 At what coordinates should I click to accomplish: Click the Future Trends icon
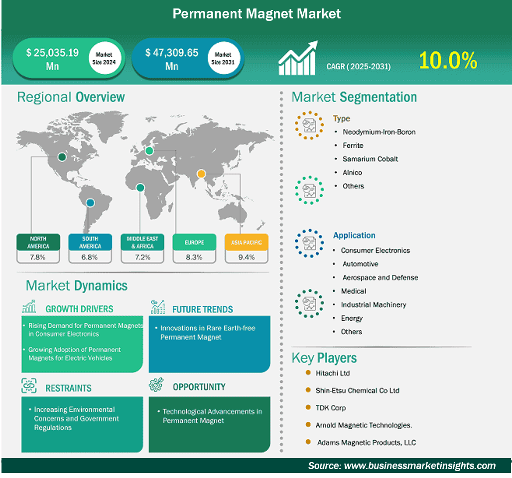pyautogui.click(x=158, y=307)
